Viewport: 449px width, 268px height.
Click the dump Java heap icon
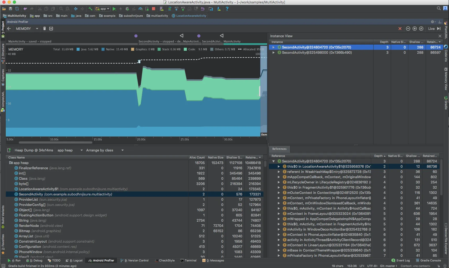51,29
